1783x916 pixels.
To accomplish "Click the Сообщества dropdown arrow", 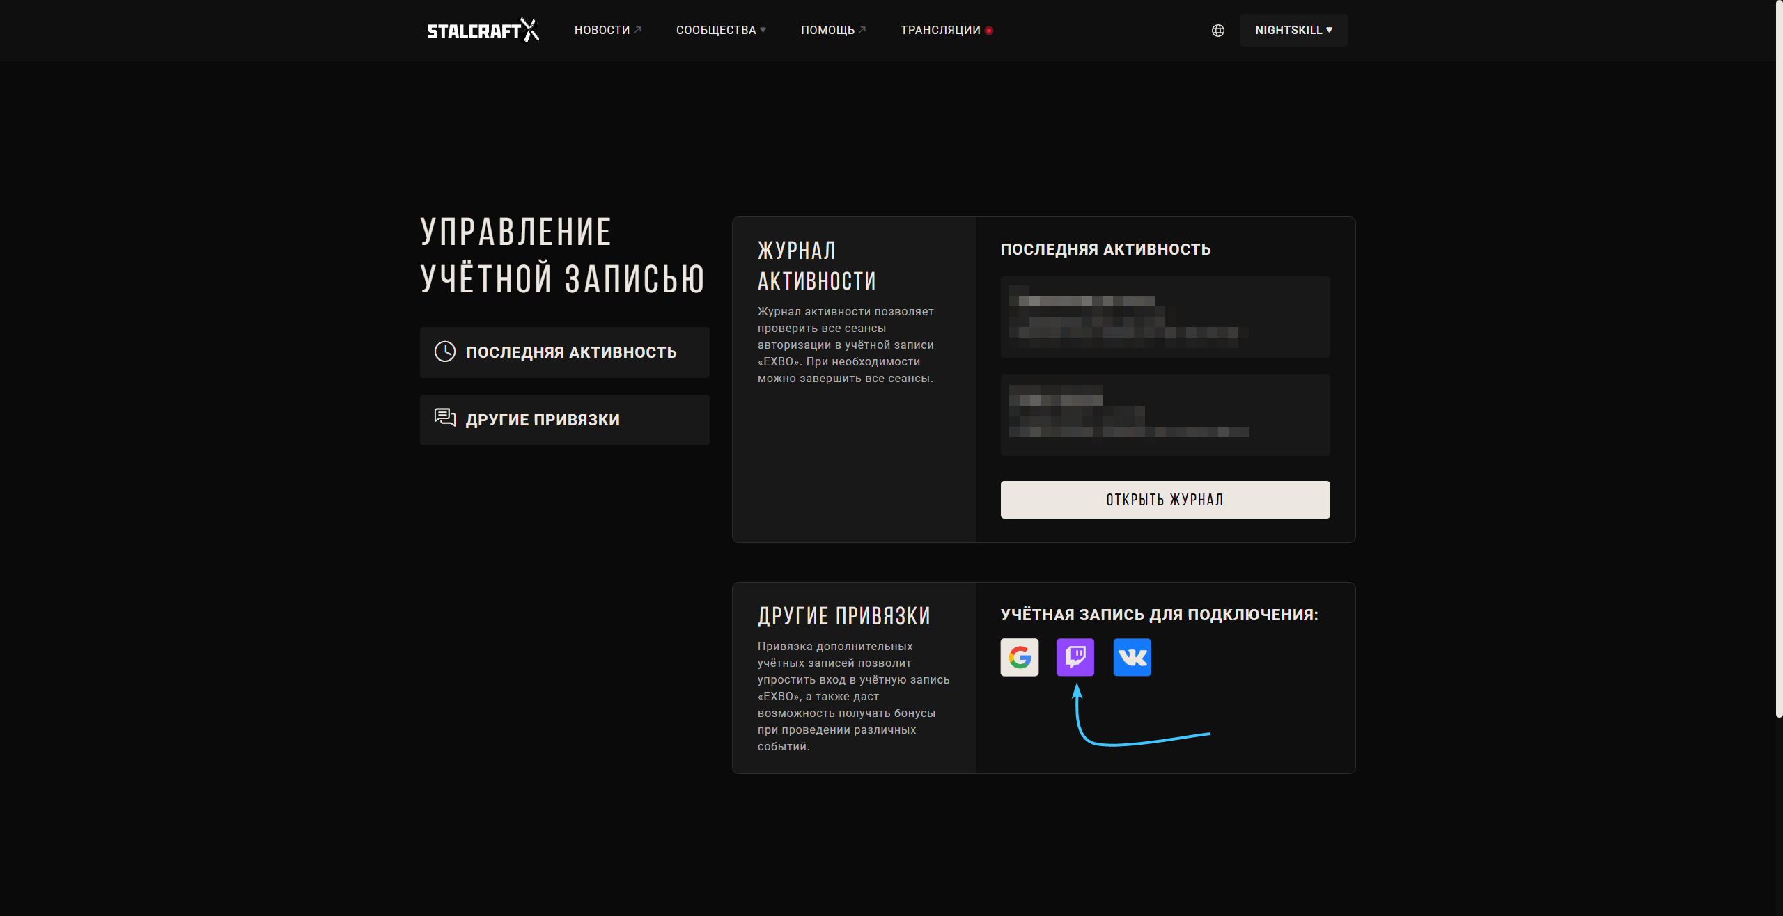I will [x=763, y=30].
